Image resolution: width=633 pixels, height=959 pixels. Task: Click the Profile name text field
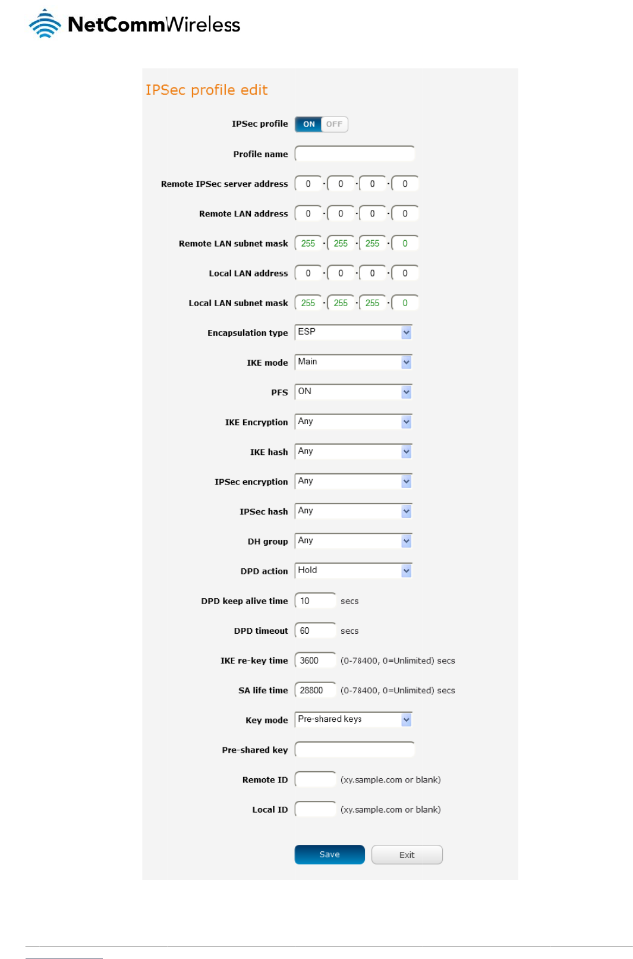coord(354,154)
